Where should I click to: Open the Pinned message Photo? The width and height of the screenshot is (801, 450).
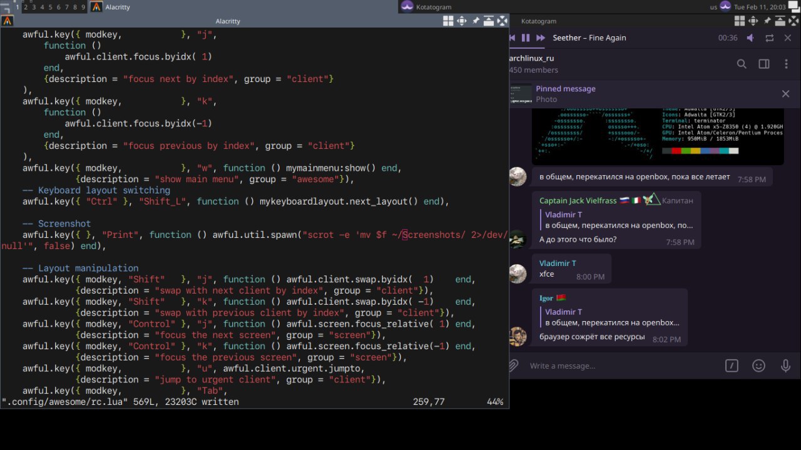coord(646,94)
